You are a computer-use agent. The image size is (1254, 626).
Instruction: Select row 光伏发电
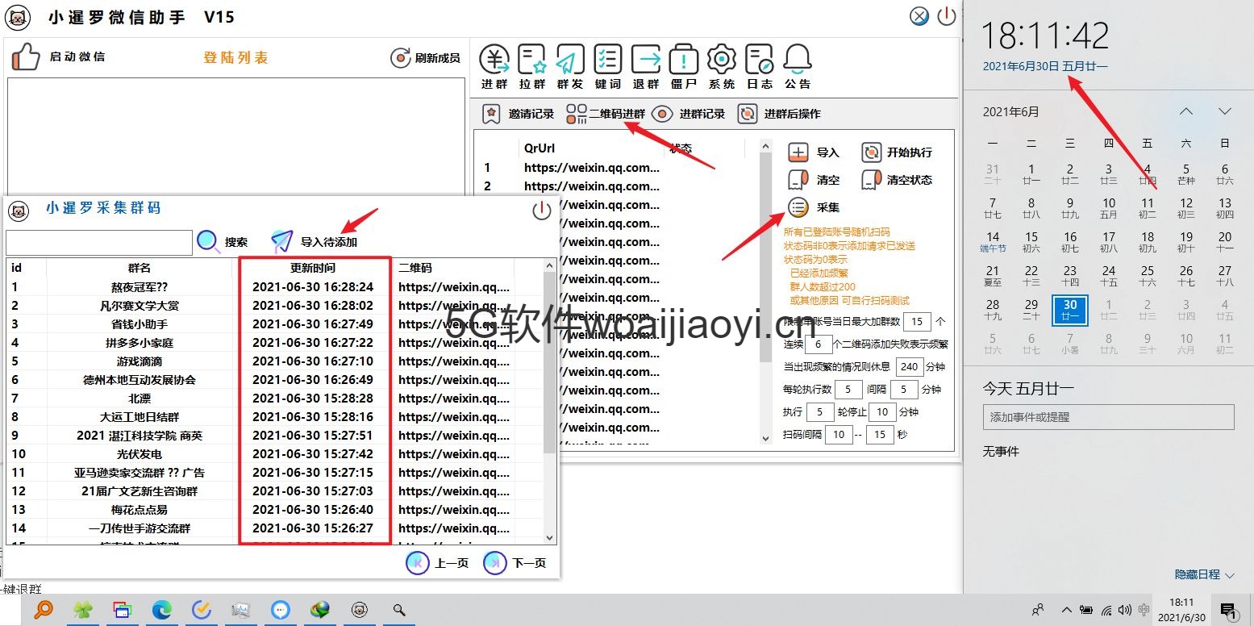point(276,453)
